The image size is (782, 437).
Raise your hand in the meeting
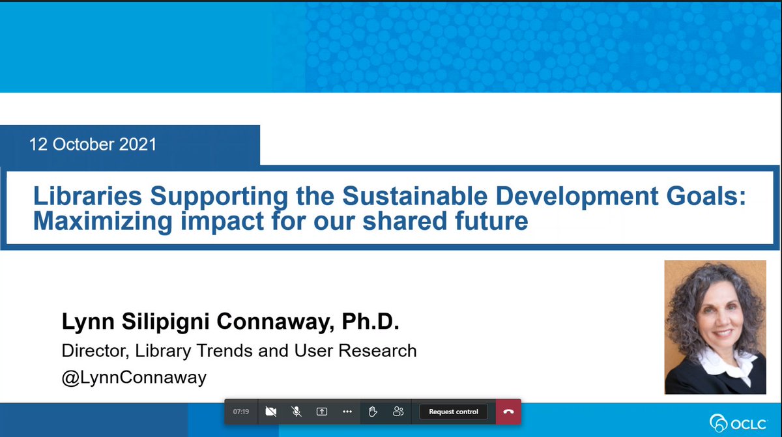tap(373, 412)
